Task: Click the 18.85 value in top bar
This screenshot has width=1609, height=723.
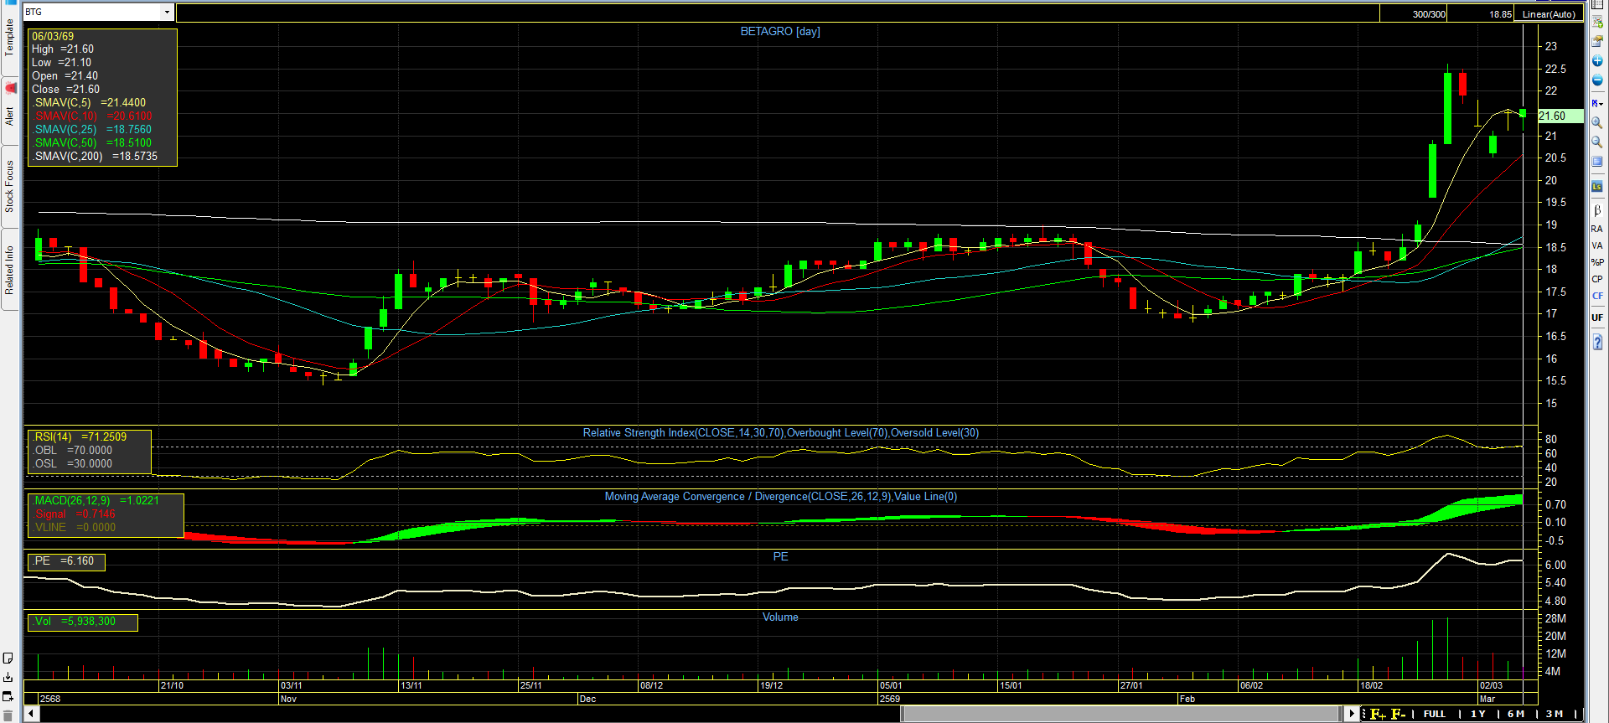Action: click(1500, 13)
